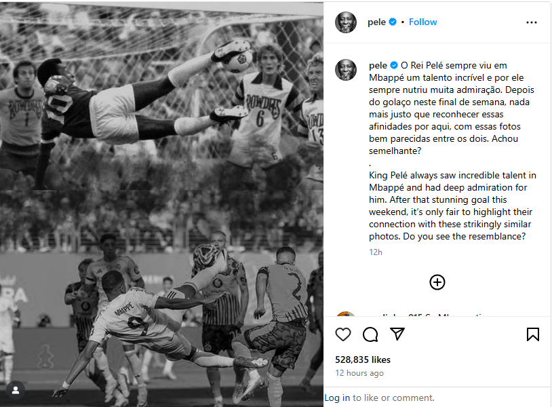Click verified badge next to caption username

pos(393,65)
